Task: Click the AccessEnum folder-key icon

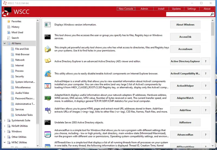Action: coord(48,49)
